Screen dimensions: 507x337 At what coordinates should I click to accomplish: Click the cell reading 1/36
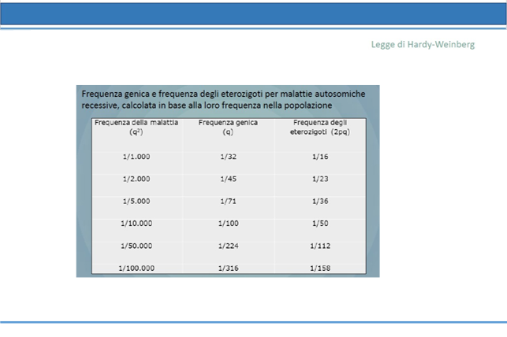(x=320, y=201)
